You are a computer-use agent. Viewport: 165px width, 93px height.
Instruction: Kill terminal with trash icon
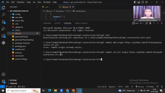tap(150, 23)
